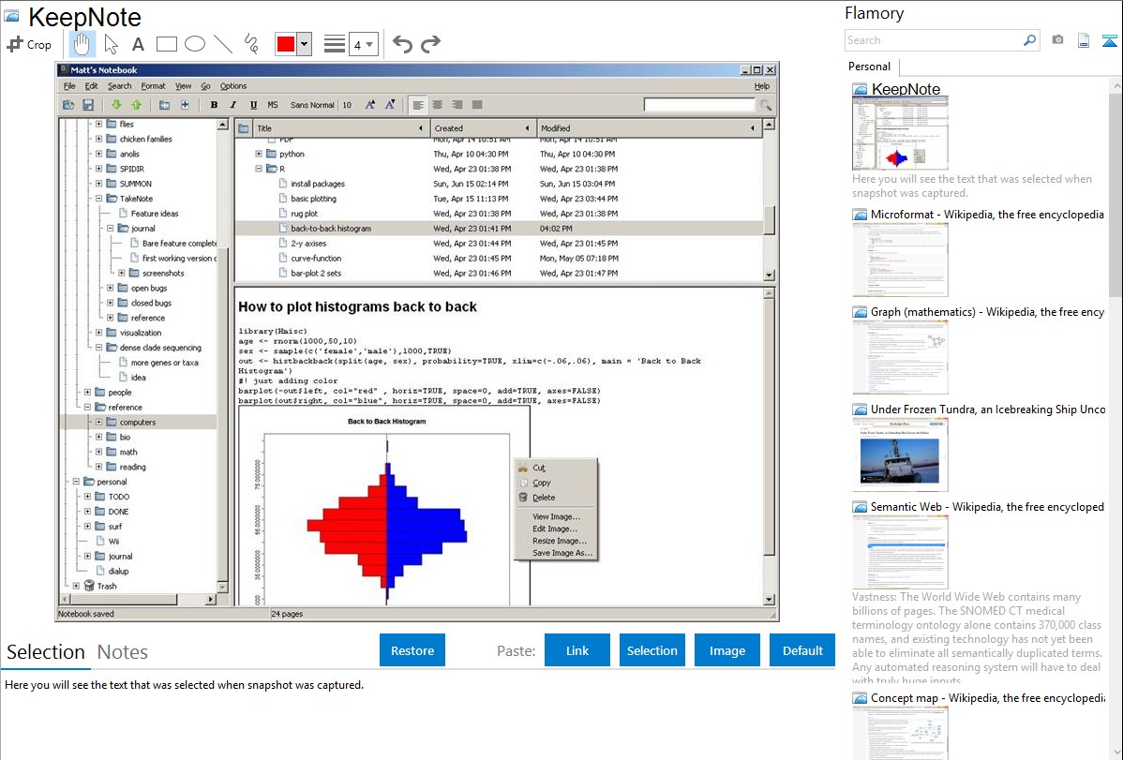Viewport: 1123px width, 760px height.
Task: Collapse the personal folder in the tree
Action: coord(76,482)
